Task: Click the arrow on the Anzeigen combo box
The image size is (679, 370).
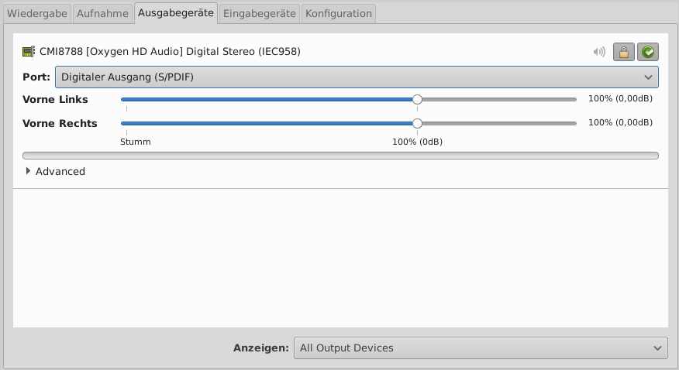Action: [x=657, y=348]
